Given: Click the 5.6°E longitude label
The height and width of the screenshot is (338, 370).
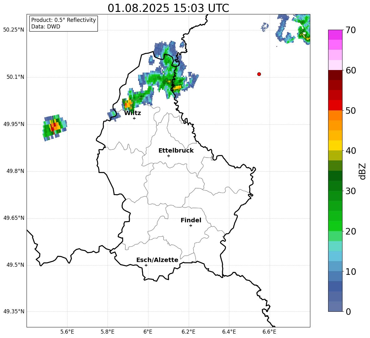Looking at the screenshot, I should 67,332.
